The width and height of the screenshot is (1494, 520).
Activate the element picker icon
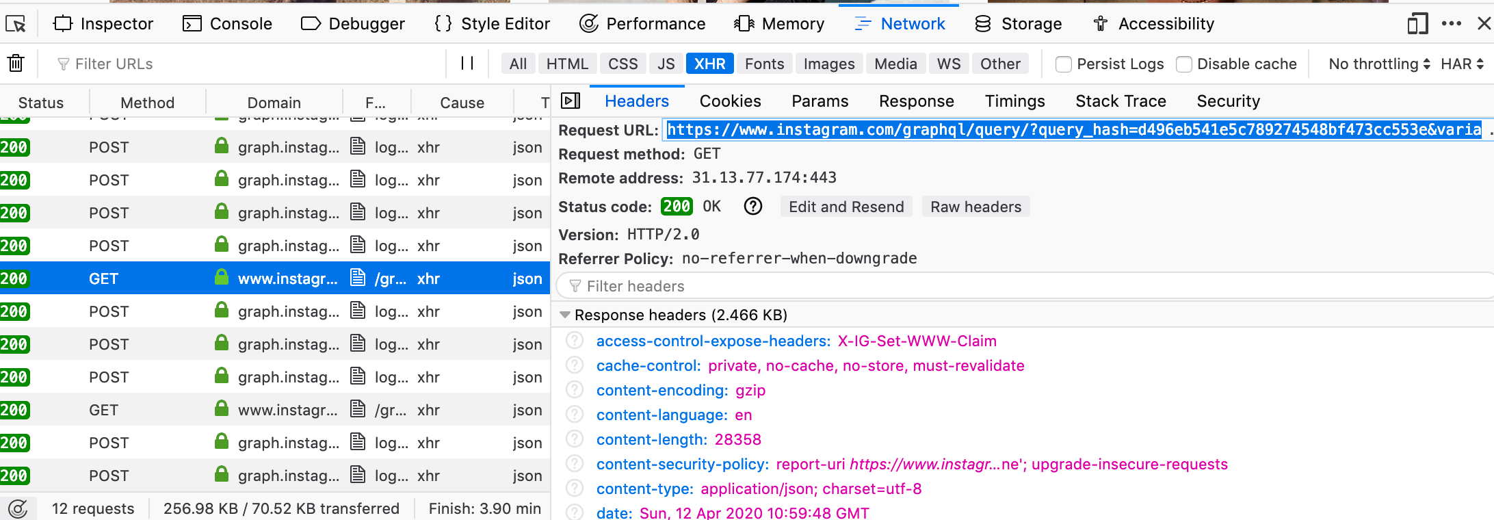click(x=15, y=24)
